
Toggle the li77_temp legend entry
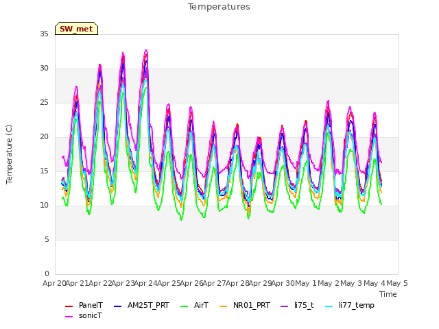coord(350,305)
